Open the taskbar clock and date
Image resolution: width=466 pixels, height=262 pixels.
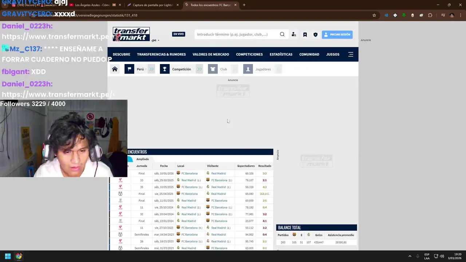pyautogui.click(x=455, y=256)
